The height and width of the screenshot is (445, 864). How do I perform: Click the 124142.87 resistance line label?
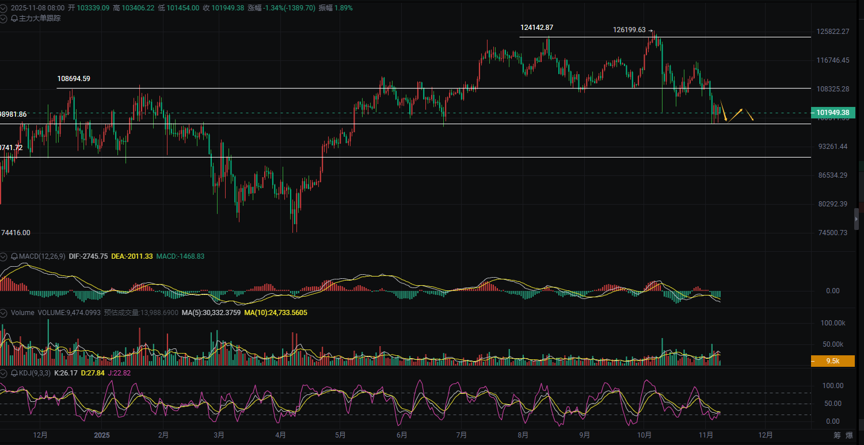point(536,28)
